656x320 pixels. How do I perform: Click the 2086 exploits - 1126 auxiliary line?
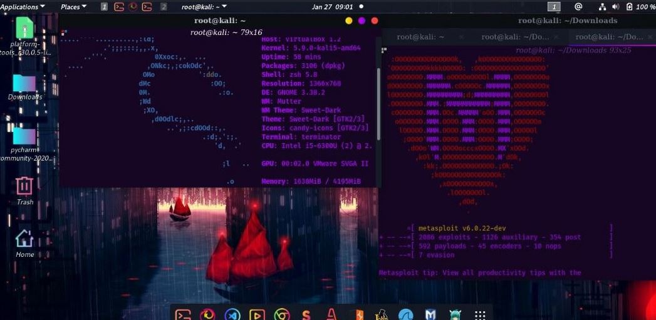[499, 237]
